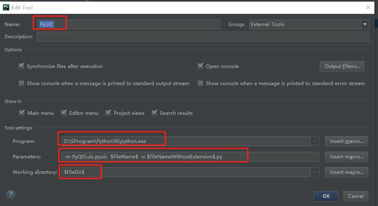Enable console on standard error stream message
The image size is (378, 206).
click(200, 83)
